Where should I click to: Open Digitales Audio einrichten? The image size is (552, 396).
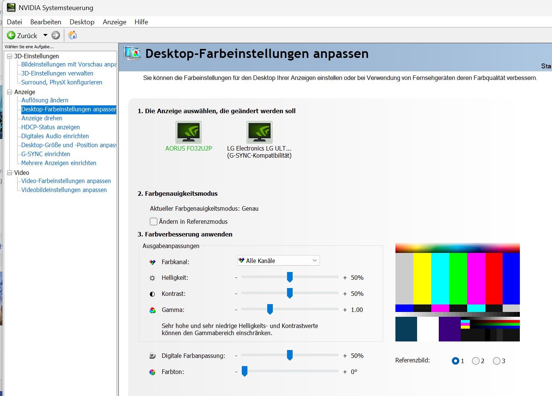point(55,136)
